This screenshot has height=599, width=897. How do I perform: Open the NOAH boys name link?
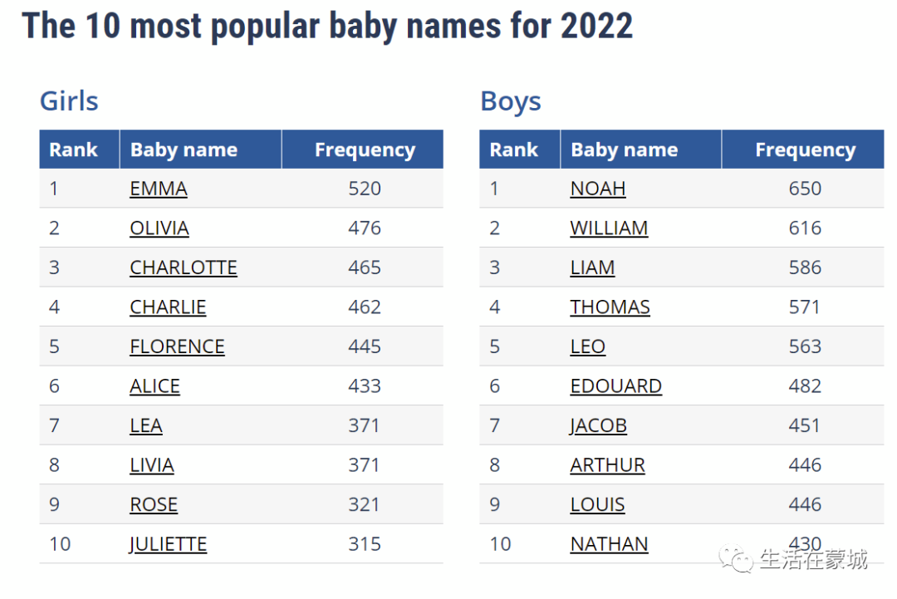pos(598,189)
